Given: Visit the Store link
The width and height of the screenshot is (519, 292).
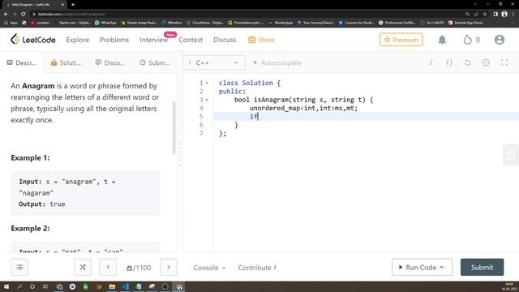Looking at the screenshot, I should click(x=261, y=40).
